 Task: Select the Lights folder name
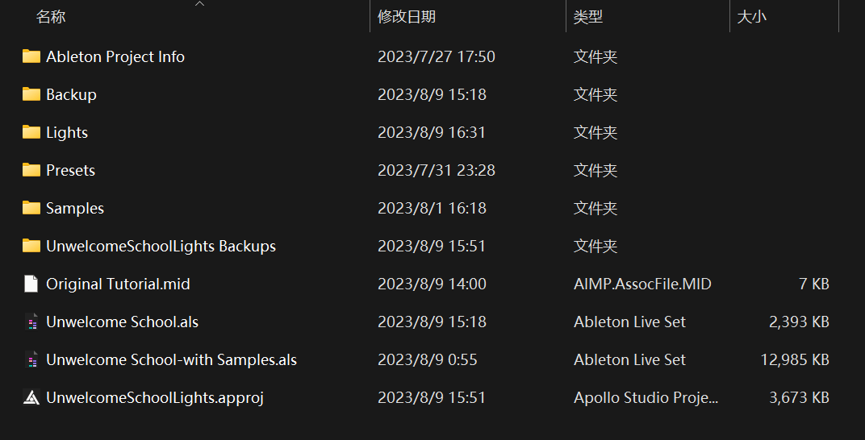[x=67, y=132]
